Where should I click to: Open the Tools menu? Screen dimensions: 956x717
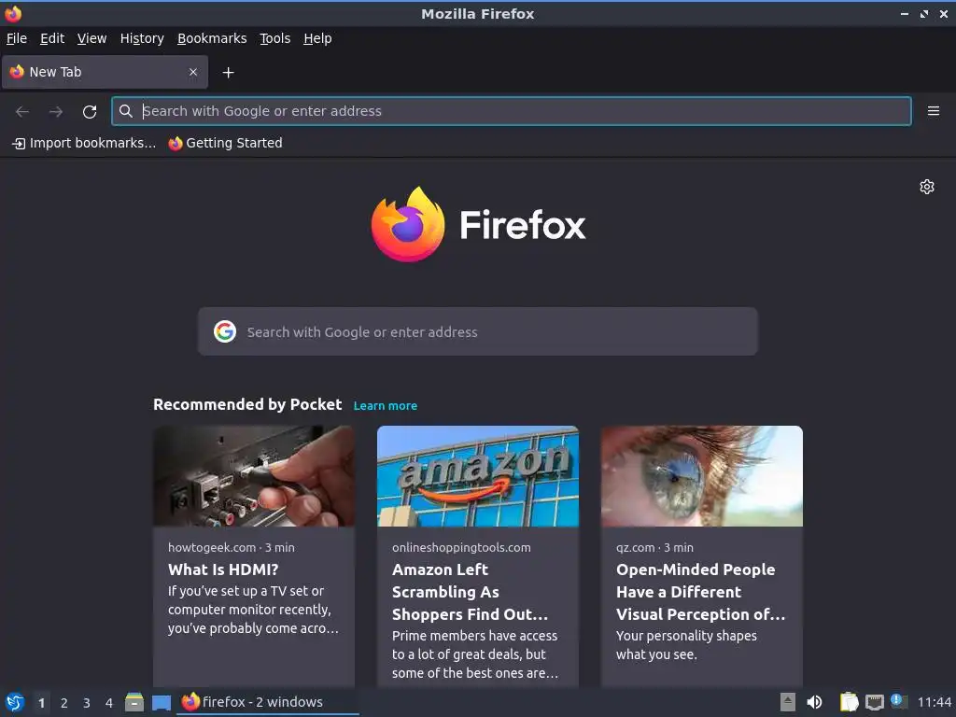click(275, 38)
